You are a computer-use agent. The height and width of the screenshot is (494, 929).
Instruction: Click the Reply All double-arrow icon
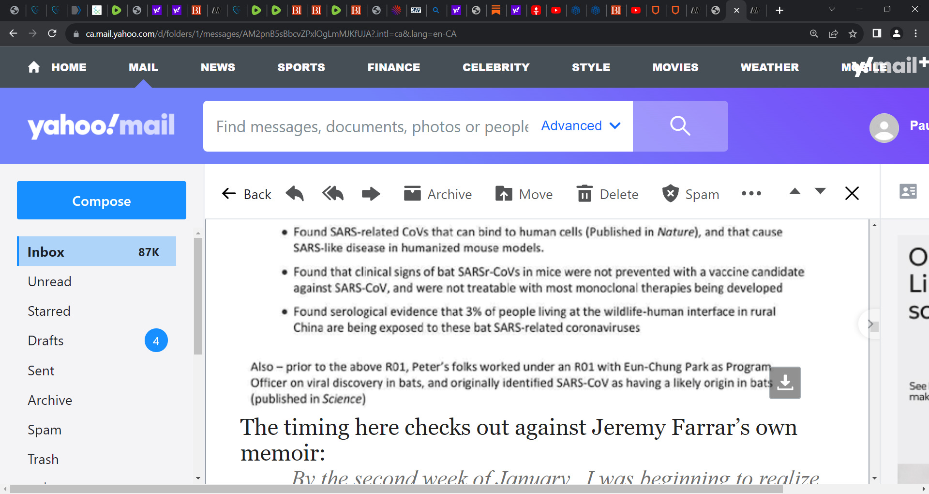[333, 194]
